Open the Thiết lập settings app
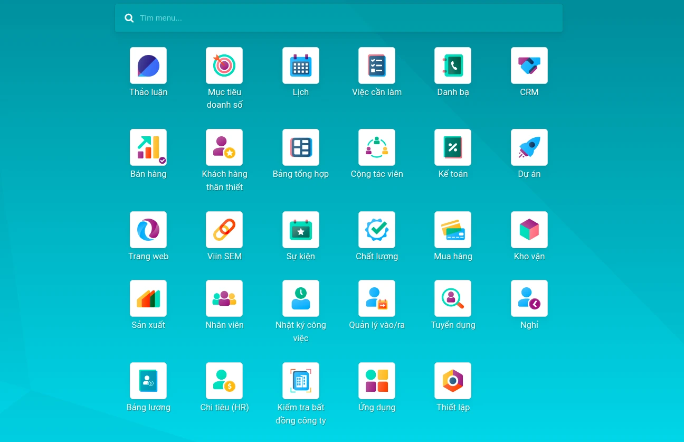684x442 pixels. [453, 381]
